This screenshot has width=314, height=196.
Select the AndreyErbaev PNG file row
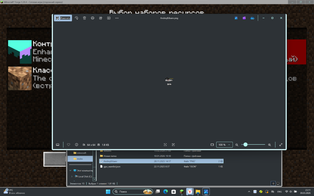tap(161, 161)
